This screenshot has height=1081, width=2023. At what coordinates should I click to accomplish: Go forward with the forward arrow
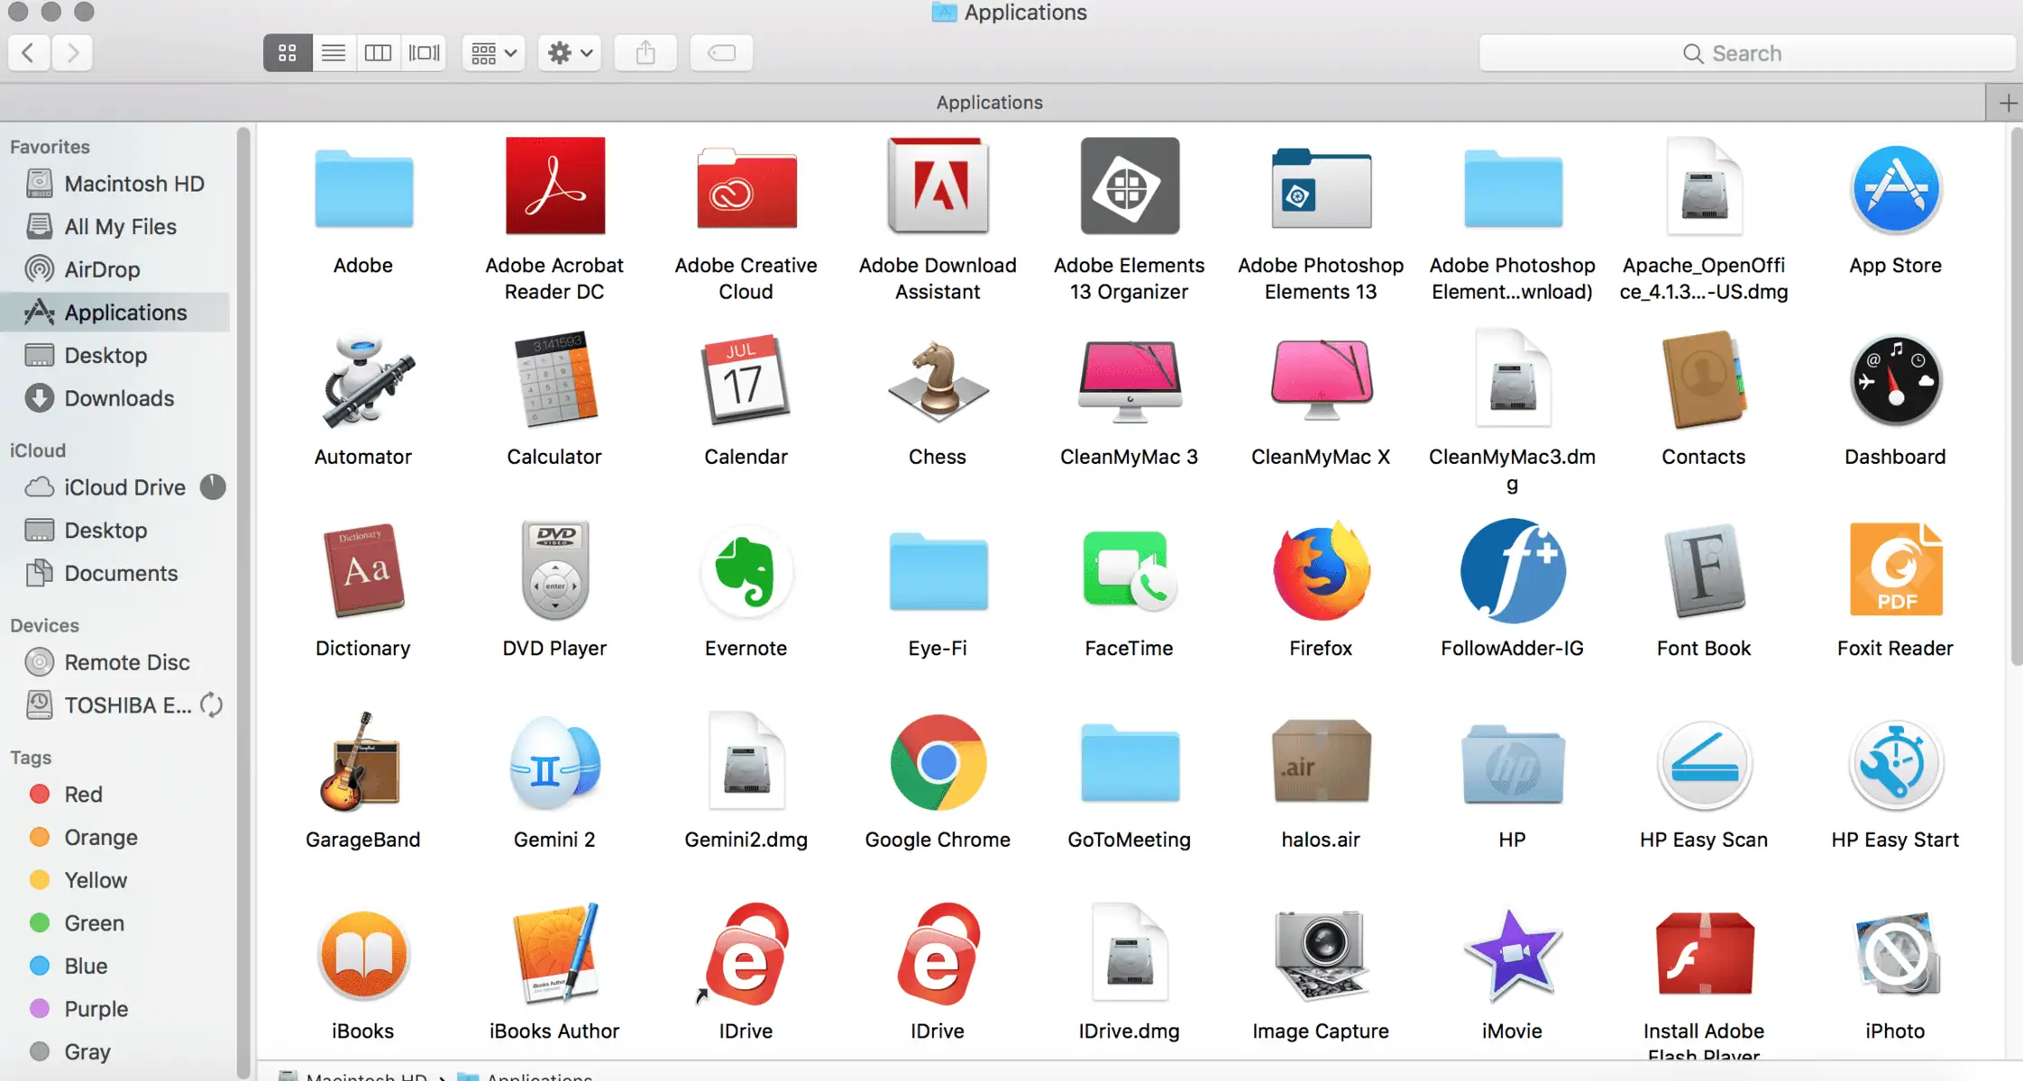73,53
